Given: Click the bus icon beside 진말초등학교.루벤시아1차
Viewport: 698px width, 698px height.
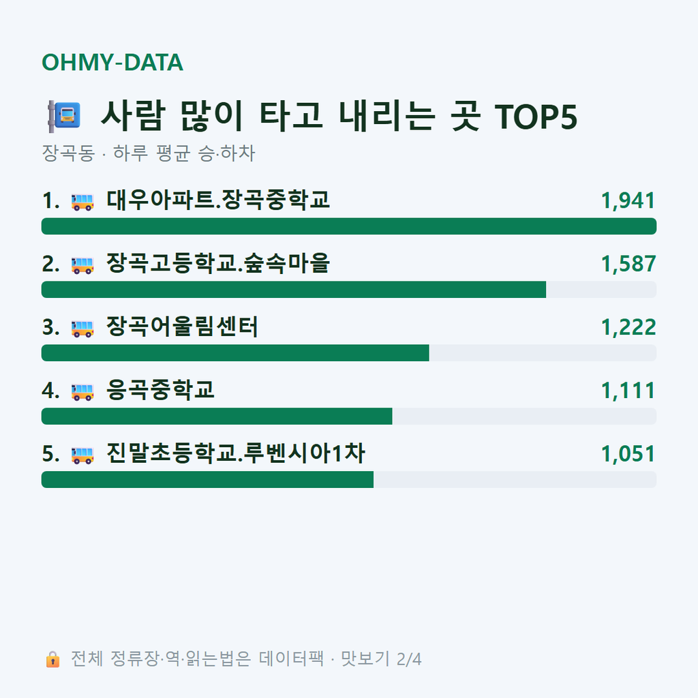Looking at the screenshot, I should pyautogui.click(x=82, y=455).
